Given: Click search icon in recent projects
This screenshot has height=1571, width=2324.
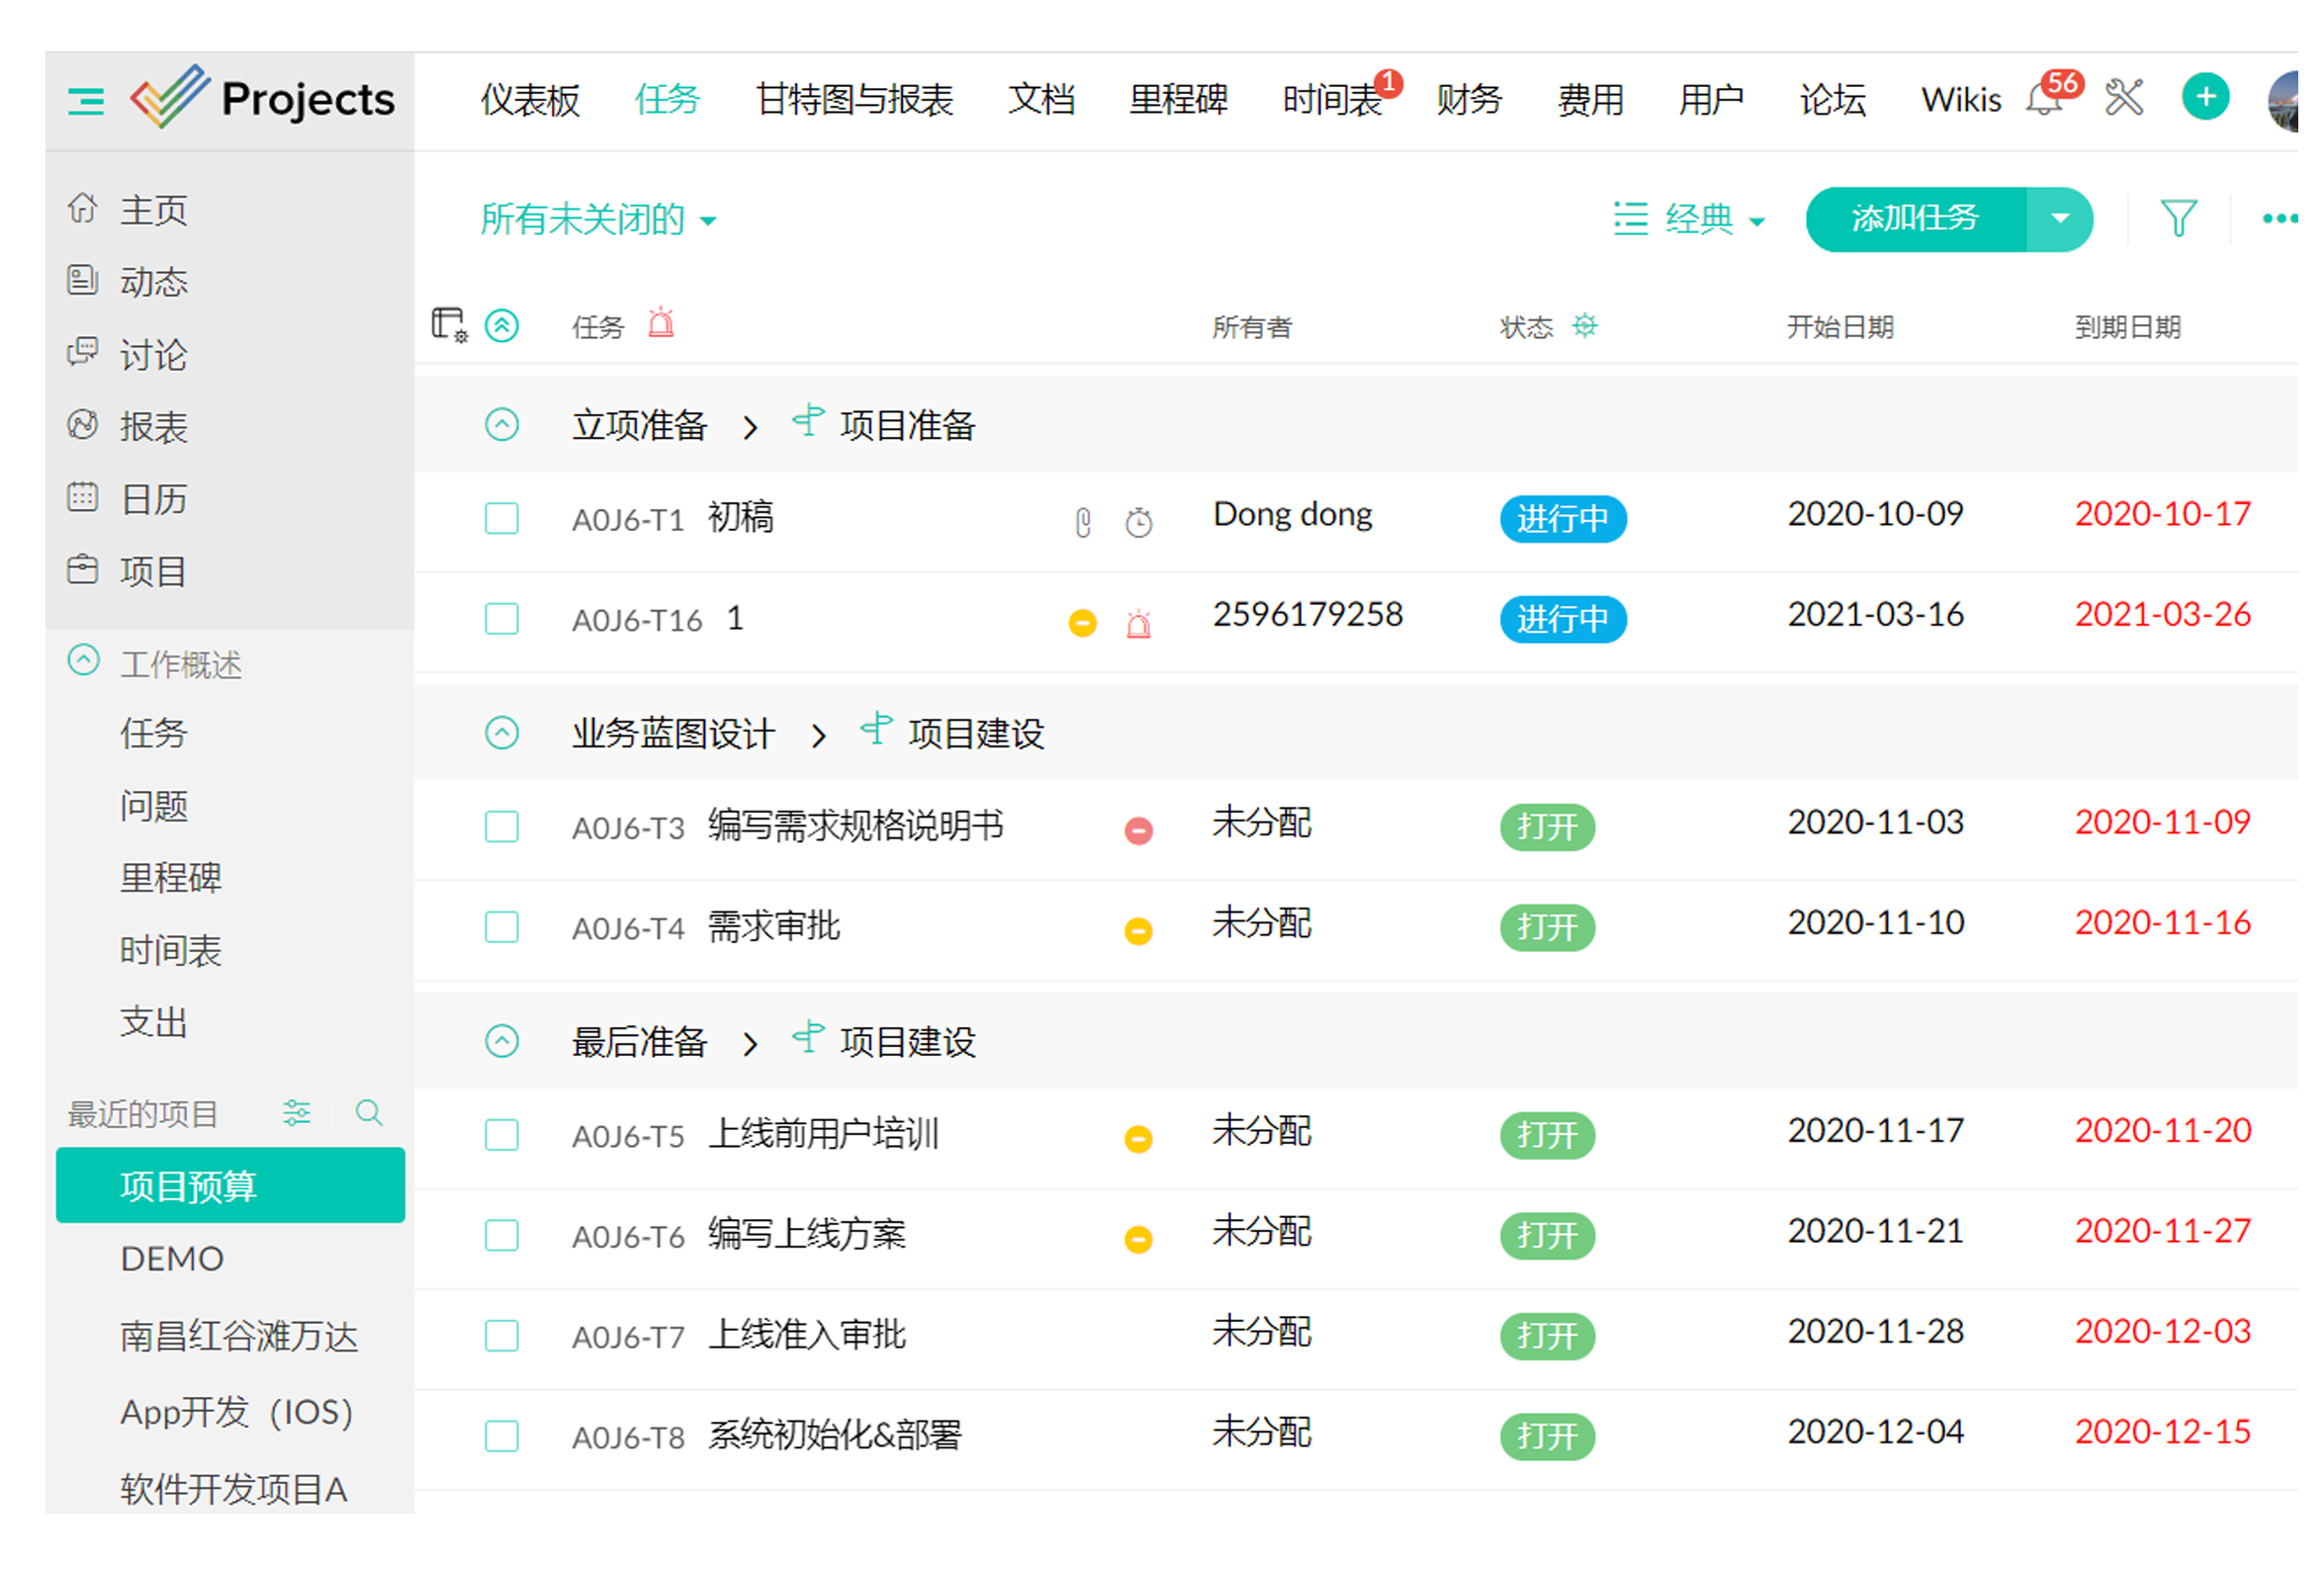Looking at the screenshot, I should pyautogui.click(x=369, y=1113).
